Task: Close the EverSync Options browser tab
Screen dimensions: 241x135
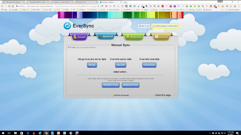Action: click(x=120, y=2)
